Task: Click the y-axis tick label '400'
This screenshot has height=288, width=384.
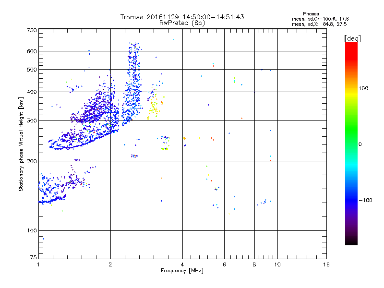Action: (32, 92)
